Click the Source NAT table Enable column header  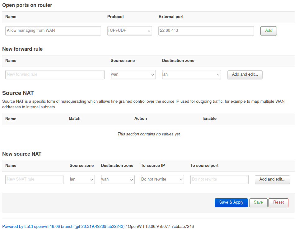coord(210,119)
